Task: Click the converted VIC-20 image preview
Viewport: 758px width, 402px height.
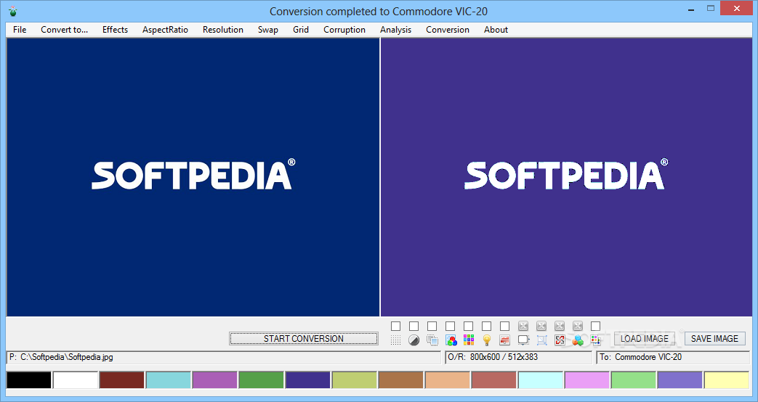Action: tap(566, 177)
